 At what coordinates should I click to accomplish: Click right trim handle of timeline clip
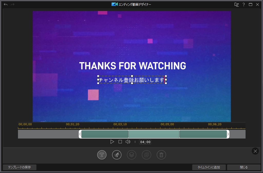228,134
